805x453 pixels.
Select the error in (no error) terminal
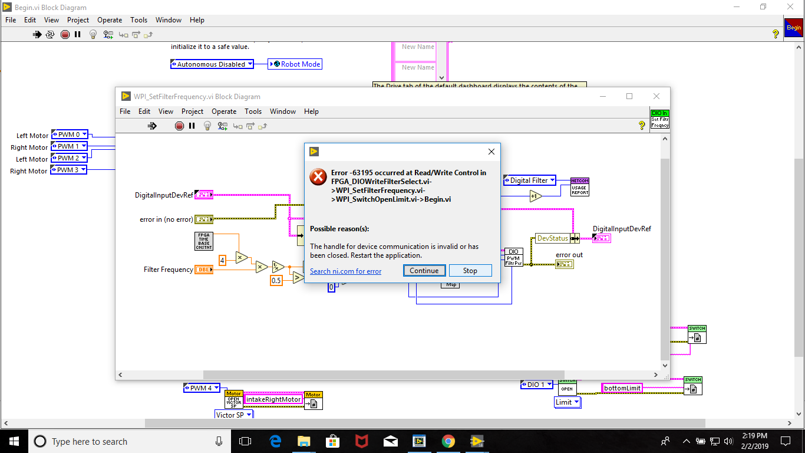click(204, 219)
